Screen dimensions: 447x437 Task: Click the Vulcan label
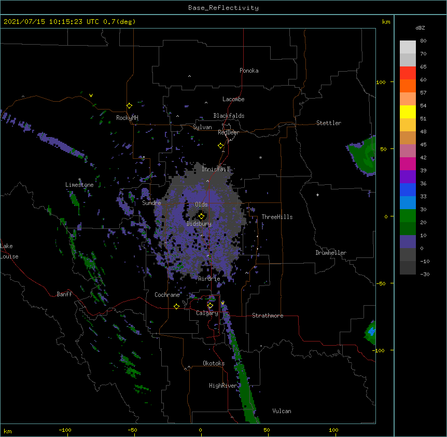coord(282,411)
